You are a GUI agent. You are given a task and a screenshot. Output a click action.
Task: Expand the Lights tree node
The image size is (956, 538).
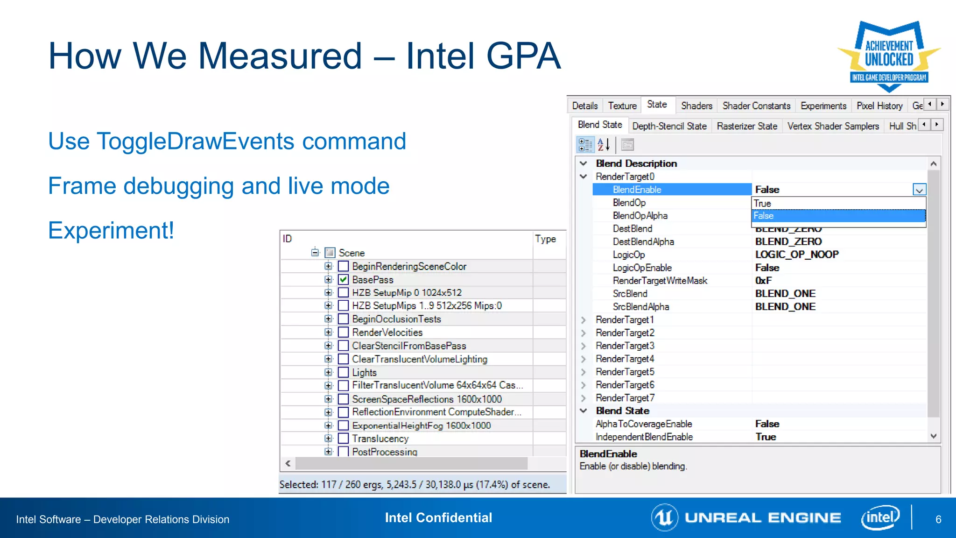pos(329,372)
